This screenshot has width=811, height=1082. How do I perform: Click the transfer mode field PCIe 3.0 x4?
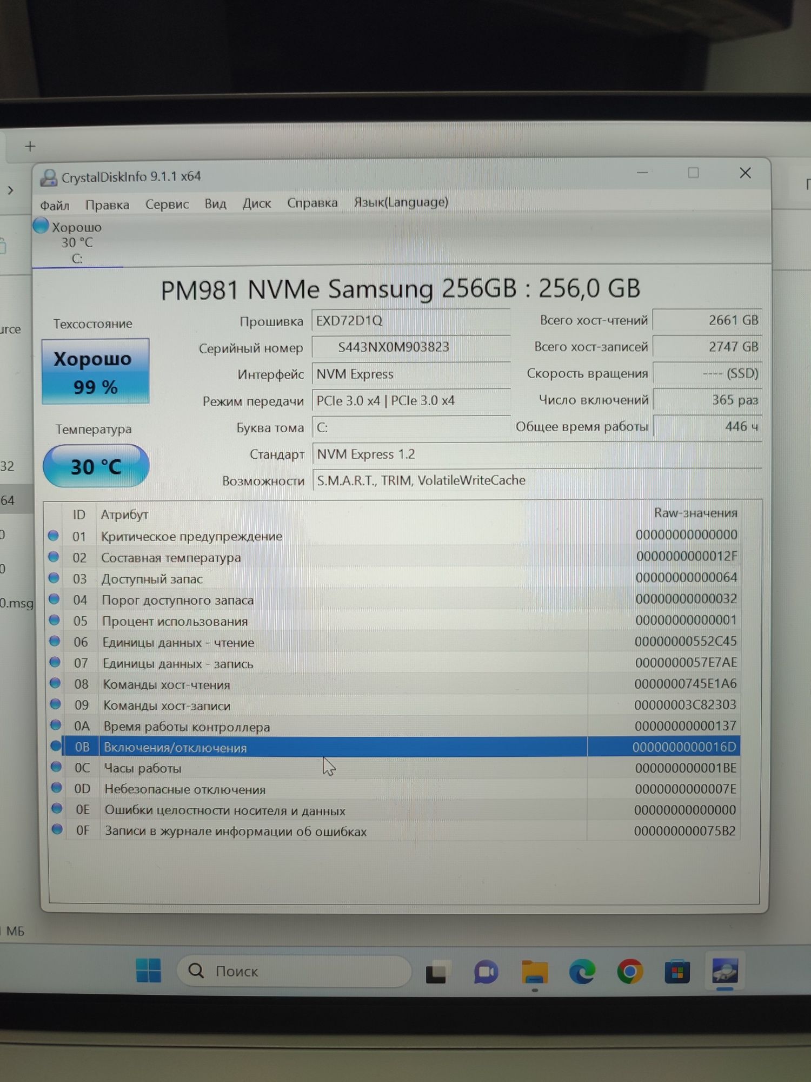(411, 401)
